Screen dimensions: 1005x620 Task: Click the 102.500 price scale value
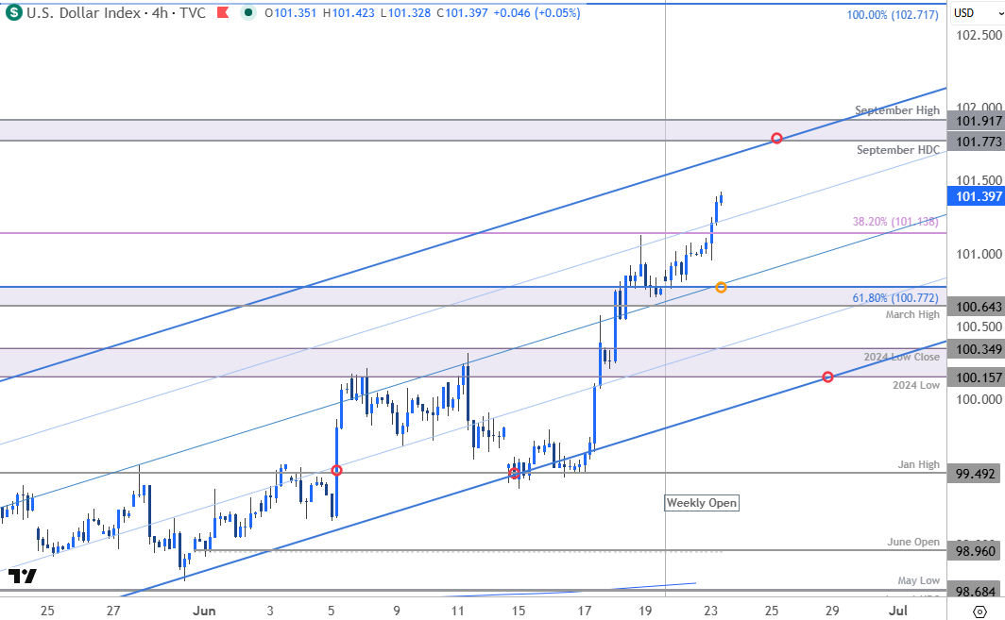[979, 35]
